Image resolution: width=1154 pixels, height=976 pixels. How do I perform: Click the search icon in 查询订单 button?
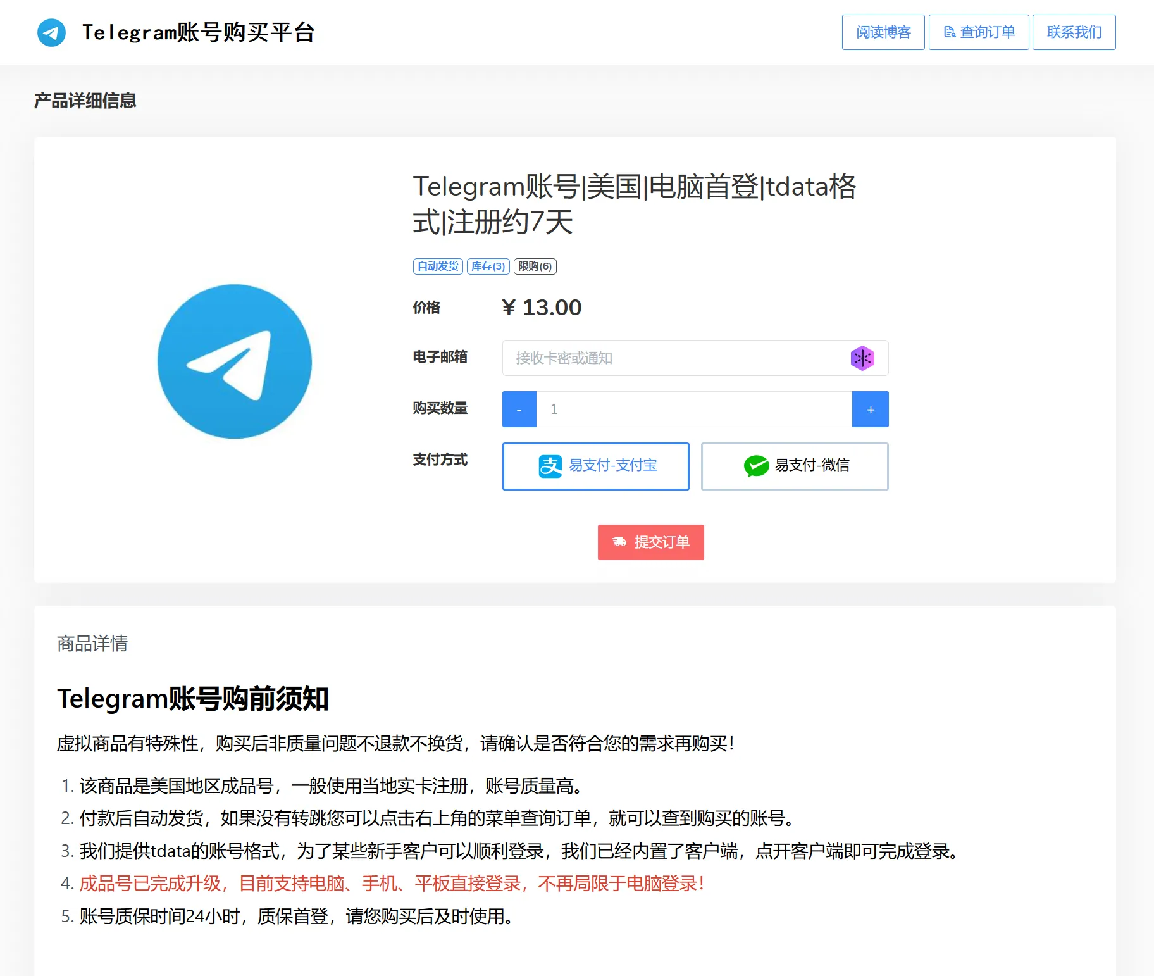(x=949, y=32)
